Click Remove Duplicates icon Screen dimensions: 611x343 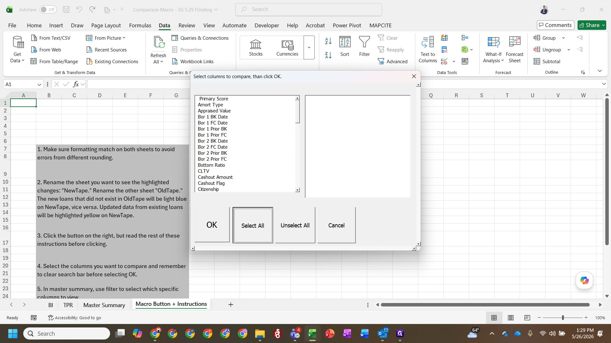coord(444,50)
